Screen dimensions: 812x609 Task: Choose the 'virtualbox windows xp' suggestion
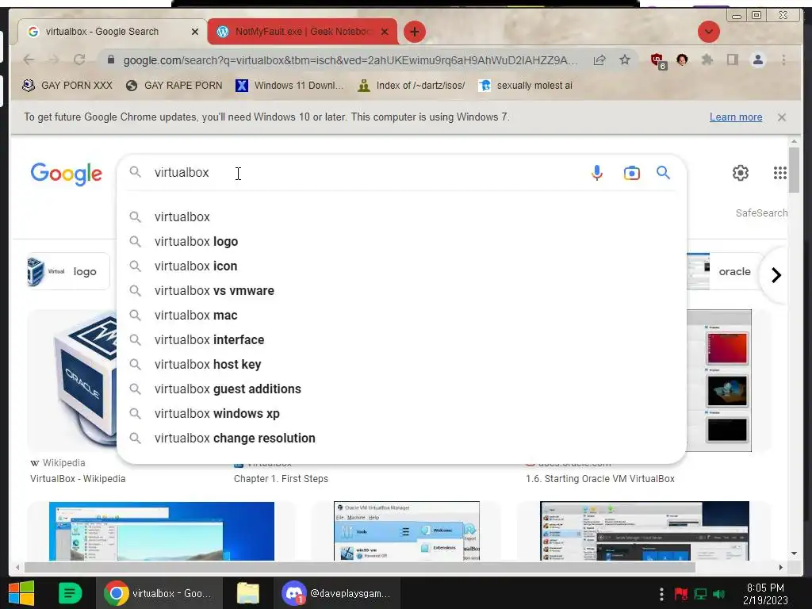tap(401, 413)
